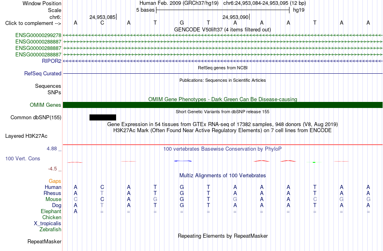Click the 'Click to complement -->' label
383x251 pixels.
33,23
